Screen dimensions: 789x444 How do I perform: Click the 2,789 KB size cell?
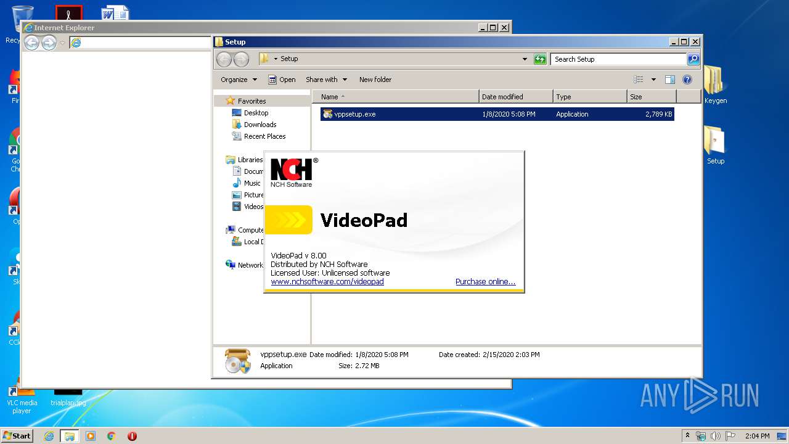click(x=659, y=114)
